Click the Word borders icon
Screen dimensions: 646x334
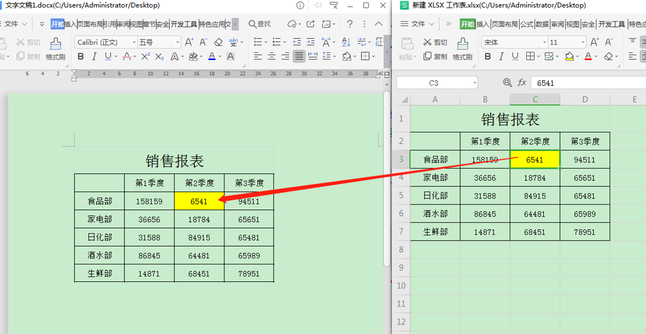pos(365,56)
